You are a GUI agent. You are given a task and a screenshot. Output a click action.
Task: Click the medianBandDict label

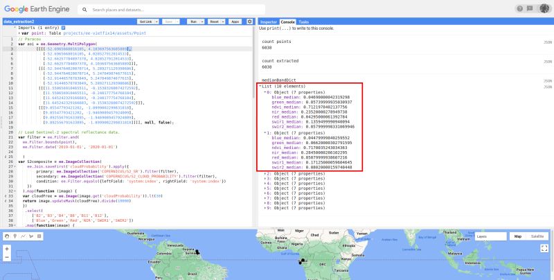tap(279, 80)
